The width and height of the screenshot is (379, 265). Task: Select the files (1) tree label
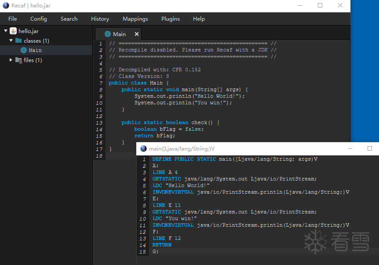pos(33,60)
